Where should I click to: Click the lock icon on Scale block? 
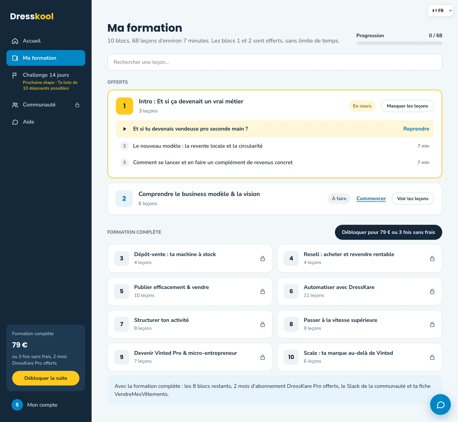432,357
